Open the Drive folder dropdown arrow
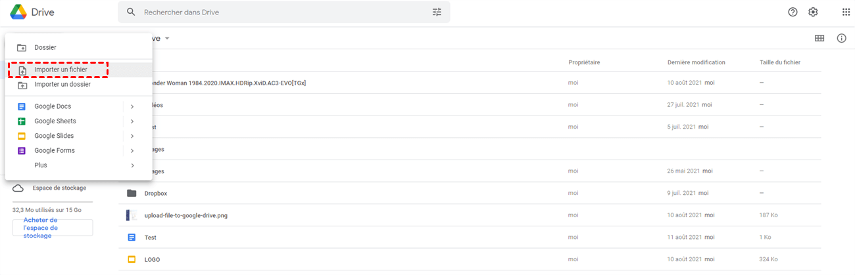The height and width of the screenshot is (275, 855). click(167, 39)
